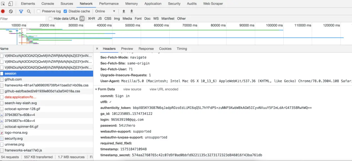Click the icon beside security.svg
The width and height of the screenshot is (352, 161).
coord(2,139)
